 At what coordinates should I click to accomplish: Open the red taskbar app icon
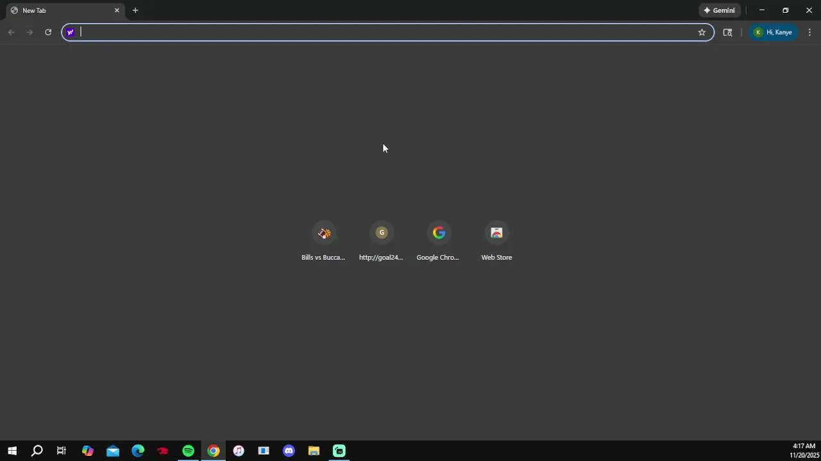163,451
